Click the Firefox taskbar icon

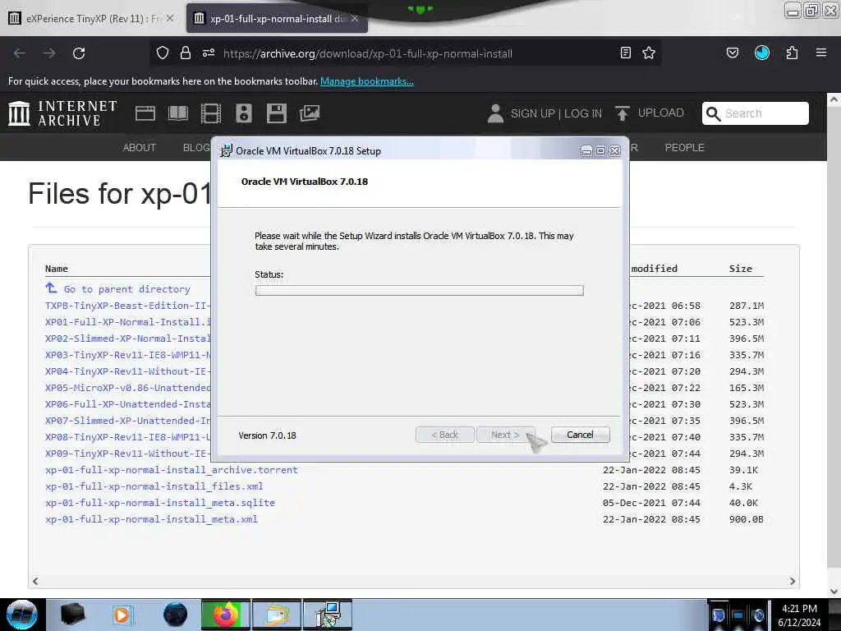(225, 615)
